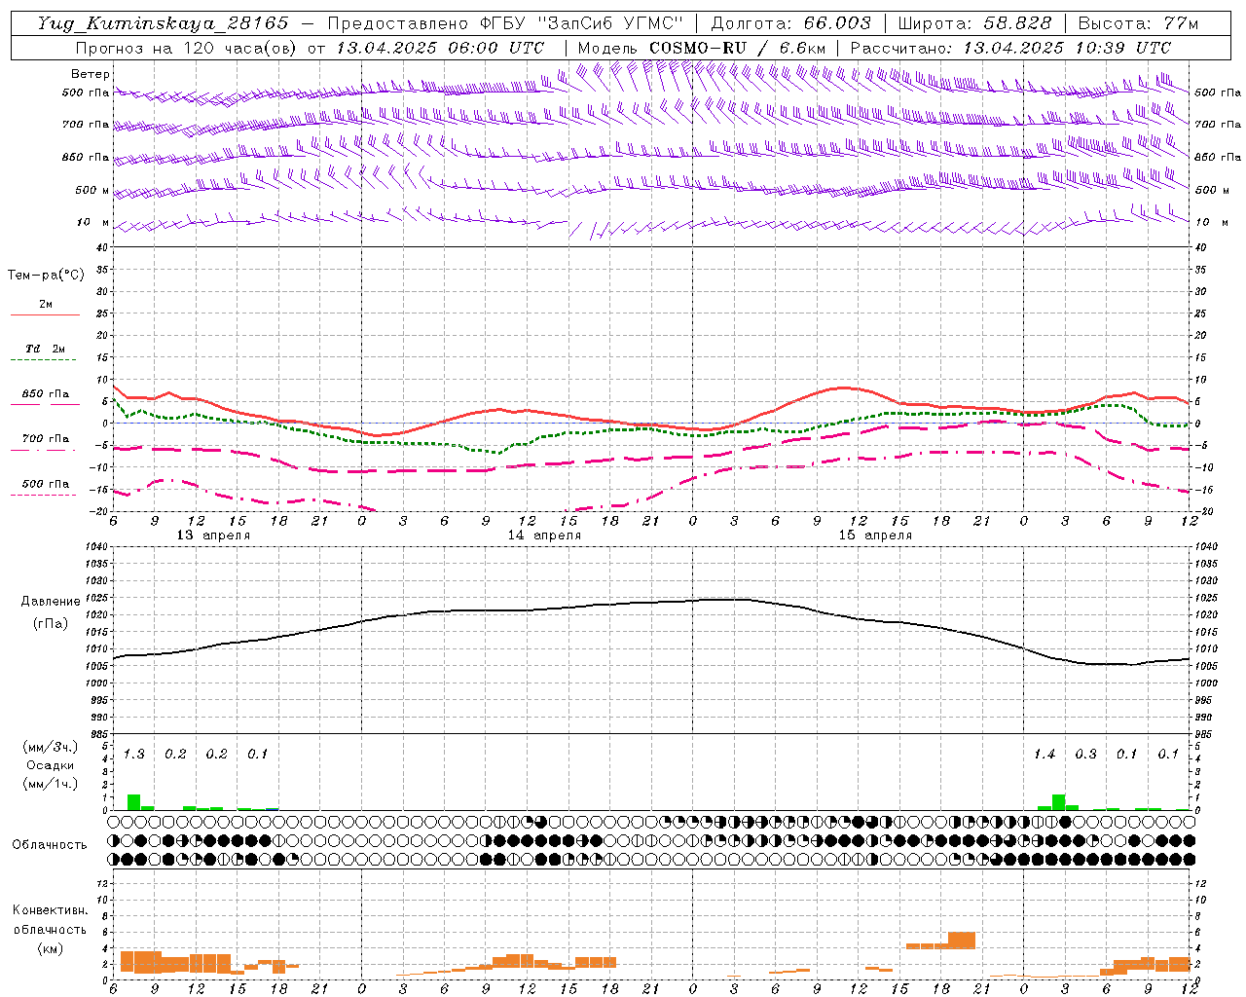Click the 'Конвективн.' convective cloud label
This screenshot has height=997, width=1246.
(50, 910)
